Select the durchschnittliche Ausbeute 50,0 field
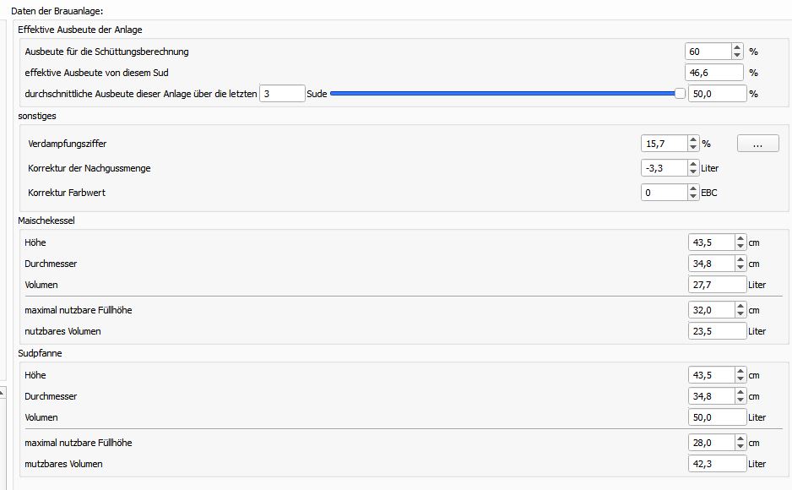Viewport: 792px width, 490px height. [717, 94]
